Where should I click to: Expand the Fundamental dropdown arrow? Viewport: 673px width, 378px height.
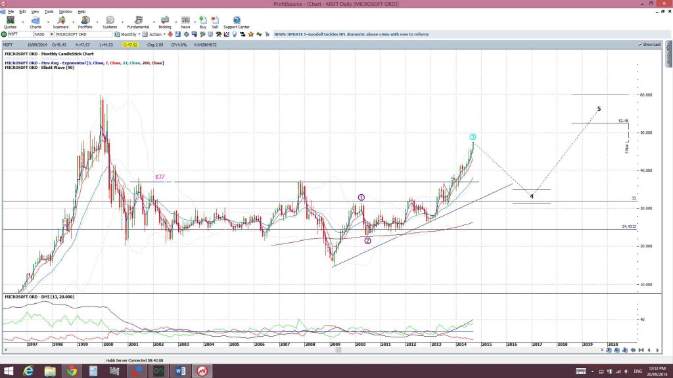click(154, 22)
